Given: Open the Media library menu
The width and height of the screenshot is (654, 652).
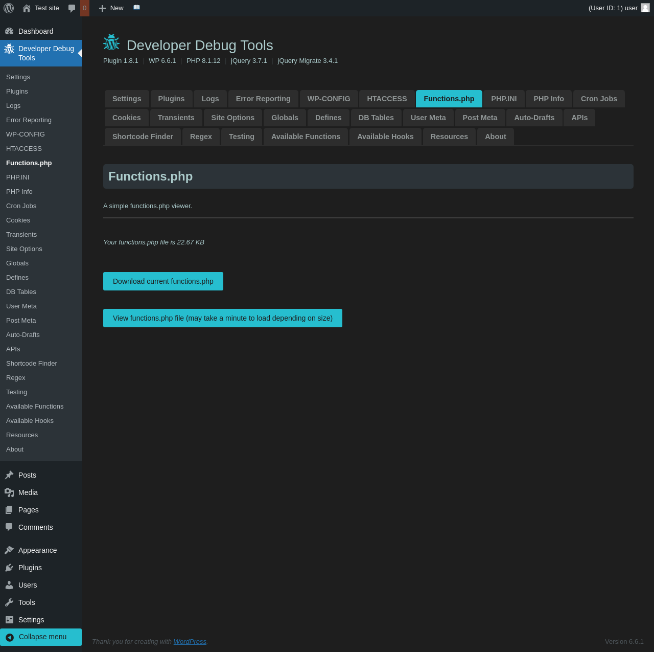Looking at the screenshot, I should pyautogui.click(x=28, y=492).
